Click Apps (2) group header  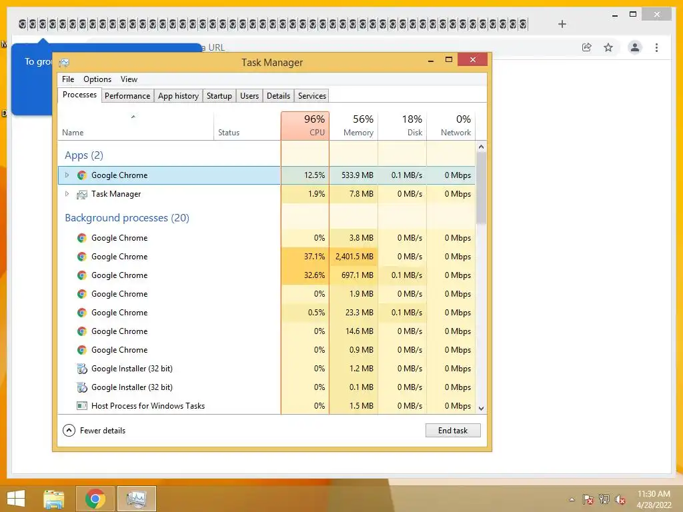83,155
